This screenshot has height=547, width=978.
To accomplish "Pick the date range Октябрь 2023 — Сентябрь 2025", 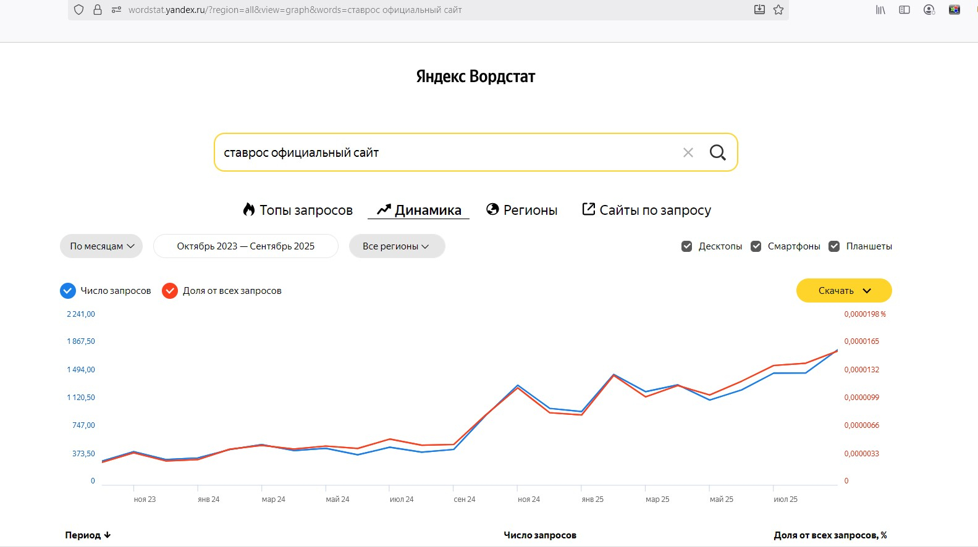I will [x=245, y=246].
